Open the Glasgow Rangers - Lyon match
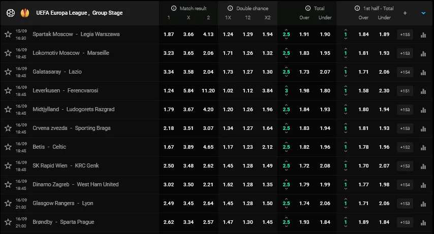The height and width of the screenshot is (234, 434). click(x=63, y=204)
